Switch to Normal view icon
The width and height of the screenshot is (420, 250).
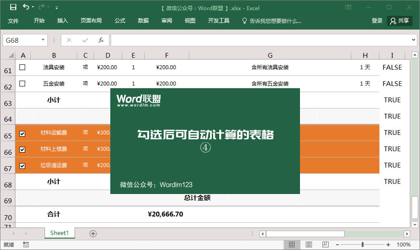point(292,245)
